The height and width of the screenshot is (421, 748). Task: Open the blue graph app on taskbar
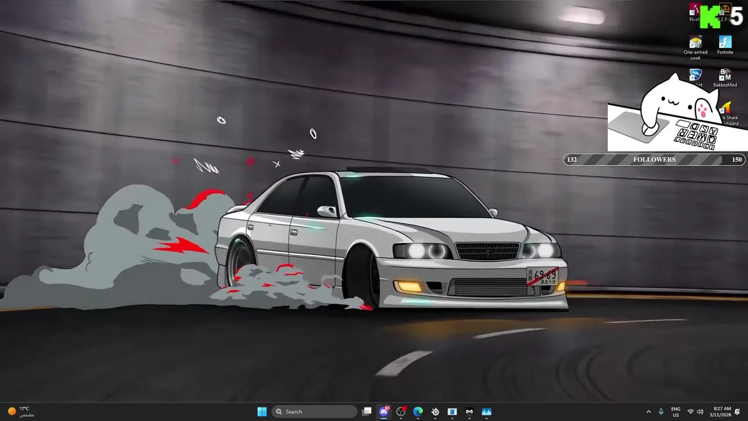(487, 412)
